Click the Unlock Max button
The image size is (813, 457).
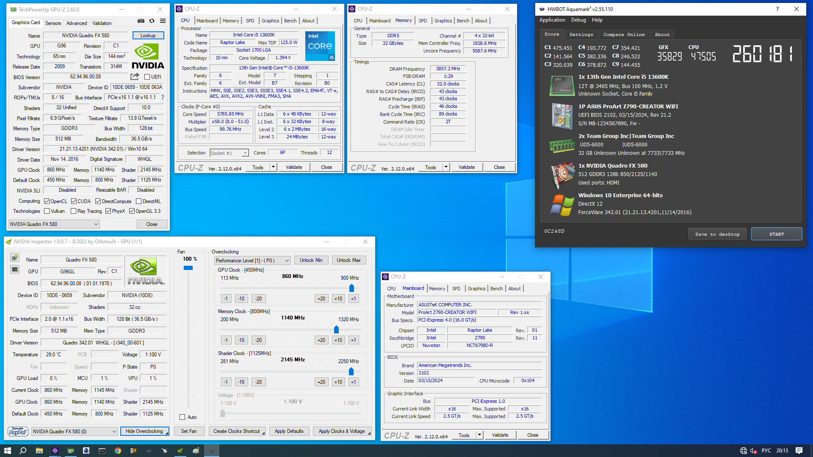[x=348, y=260]
